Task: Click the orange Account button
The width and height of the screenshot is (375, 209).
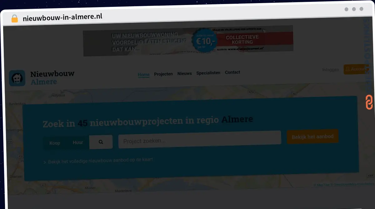Action: [355, 69]
